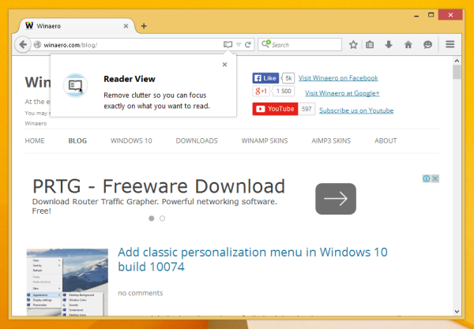Dismiss the Reader View tooltip
The width and height of the screenshot is (474, 329).
click(x=224, y=64)
